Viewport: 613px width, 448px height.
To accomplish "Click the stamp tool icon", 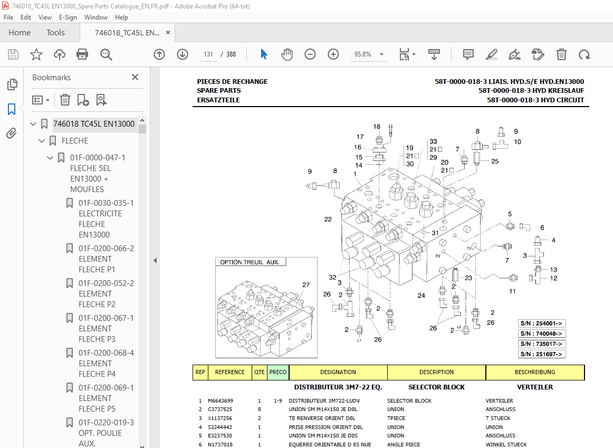I will pyautogui.click(x=538, y=54).
